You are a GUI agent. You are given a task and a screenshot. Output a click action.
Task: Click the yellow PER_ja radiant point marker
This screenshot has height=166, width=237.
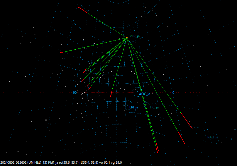(x=127, y=37)
